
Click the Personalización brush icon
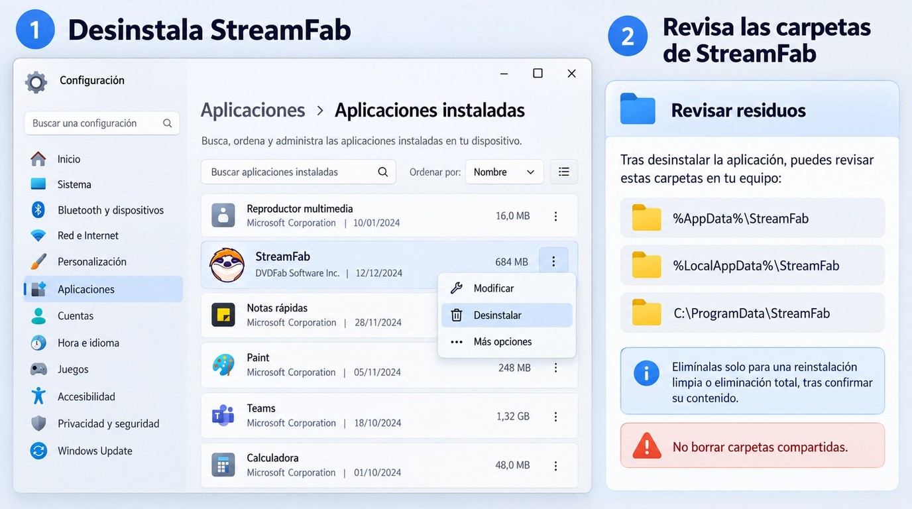click(38, 261)
